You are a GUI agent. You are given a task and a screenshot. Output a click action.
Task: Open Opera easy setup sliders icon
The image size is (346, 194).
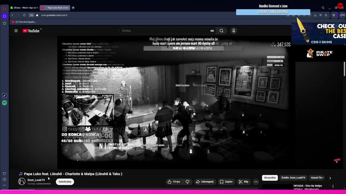coord(321,15)
